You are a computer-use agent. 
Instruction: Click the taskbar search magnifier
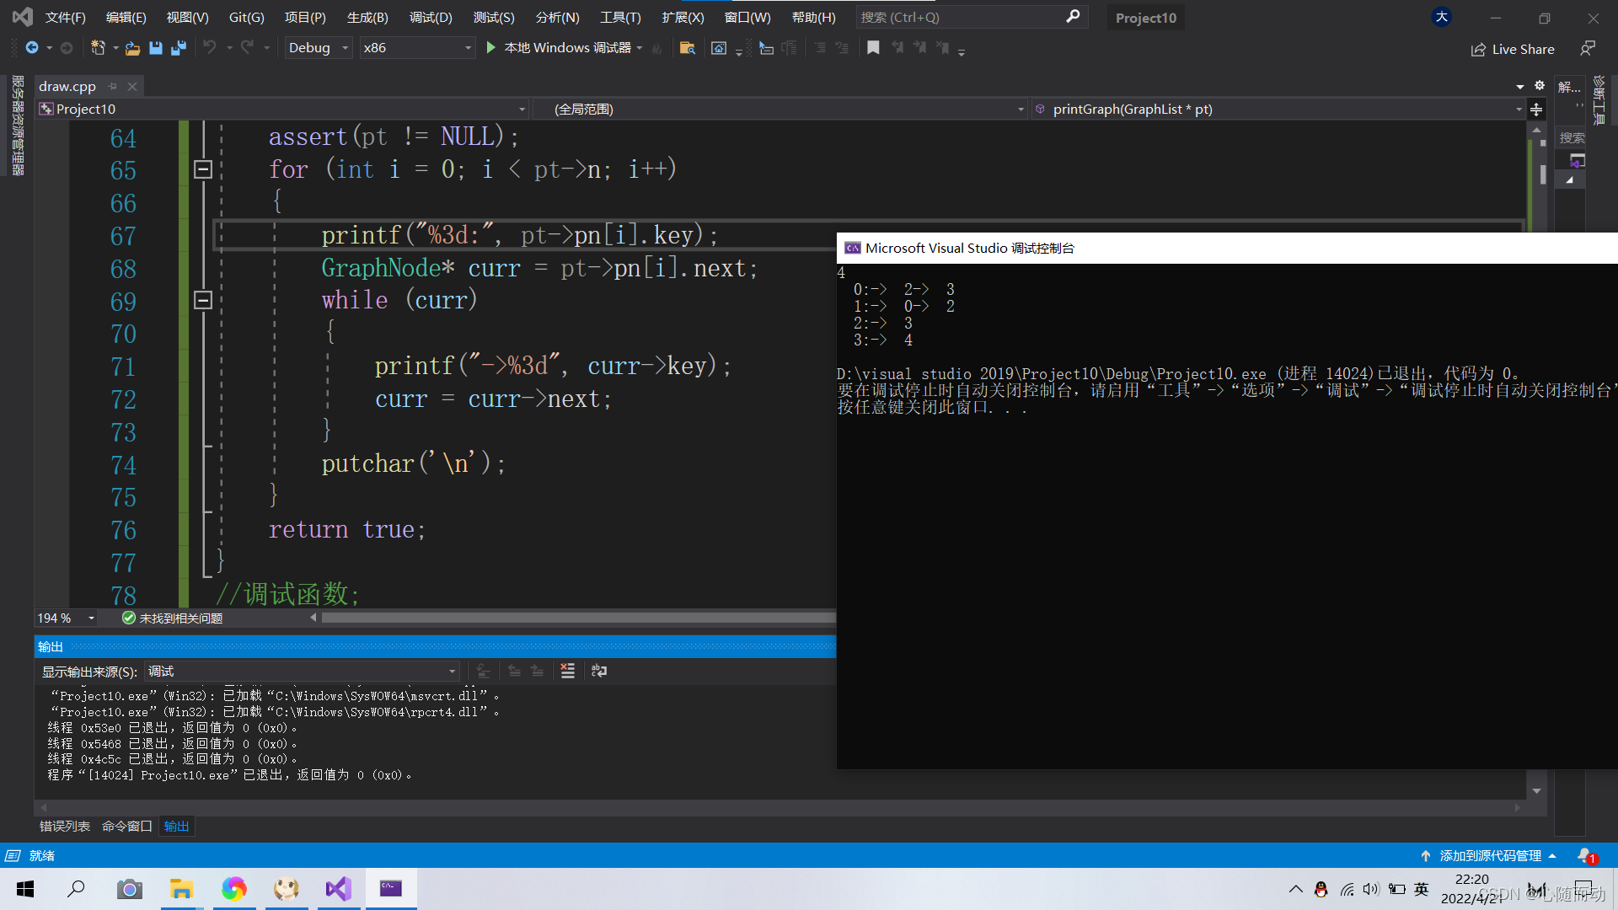(x=77, y=888)
